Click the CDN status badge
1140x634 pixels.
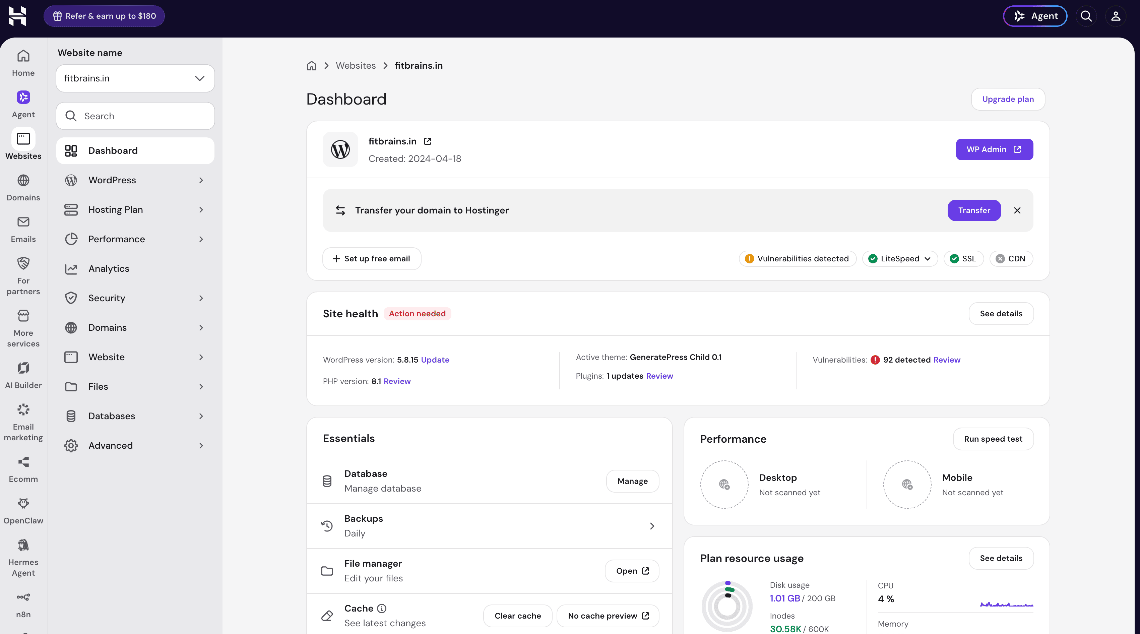[x=1011, y=259]
